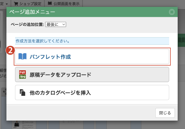This screenshot has width=185, height=129.
Task: Choose the パンフレット作成 option
Action: (x=92, y=56)
